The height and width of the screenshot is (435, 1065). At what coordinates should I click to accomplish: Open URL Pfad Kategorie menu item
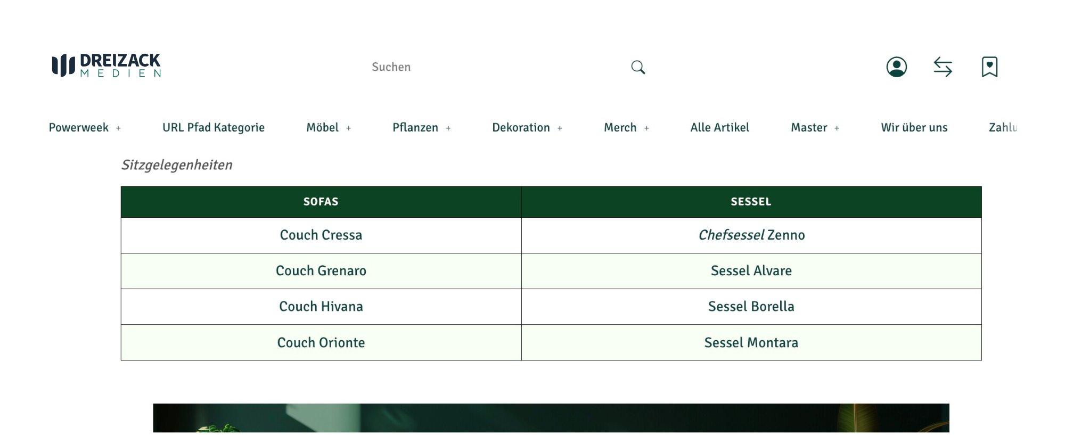coord(214,128)
